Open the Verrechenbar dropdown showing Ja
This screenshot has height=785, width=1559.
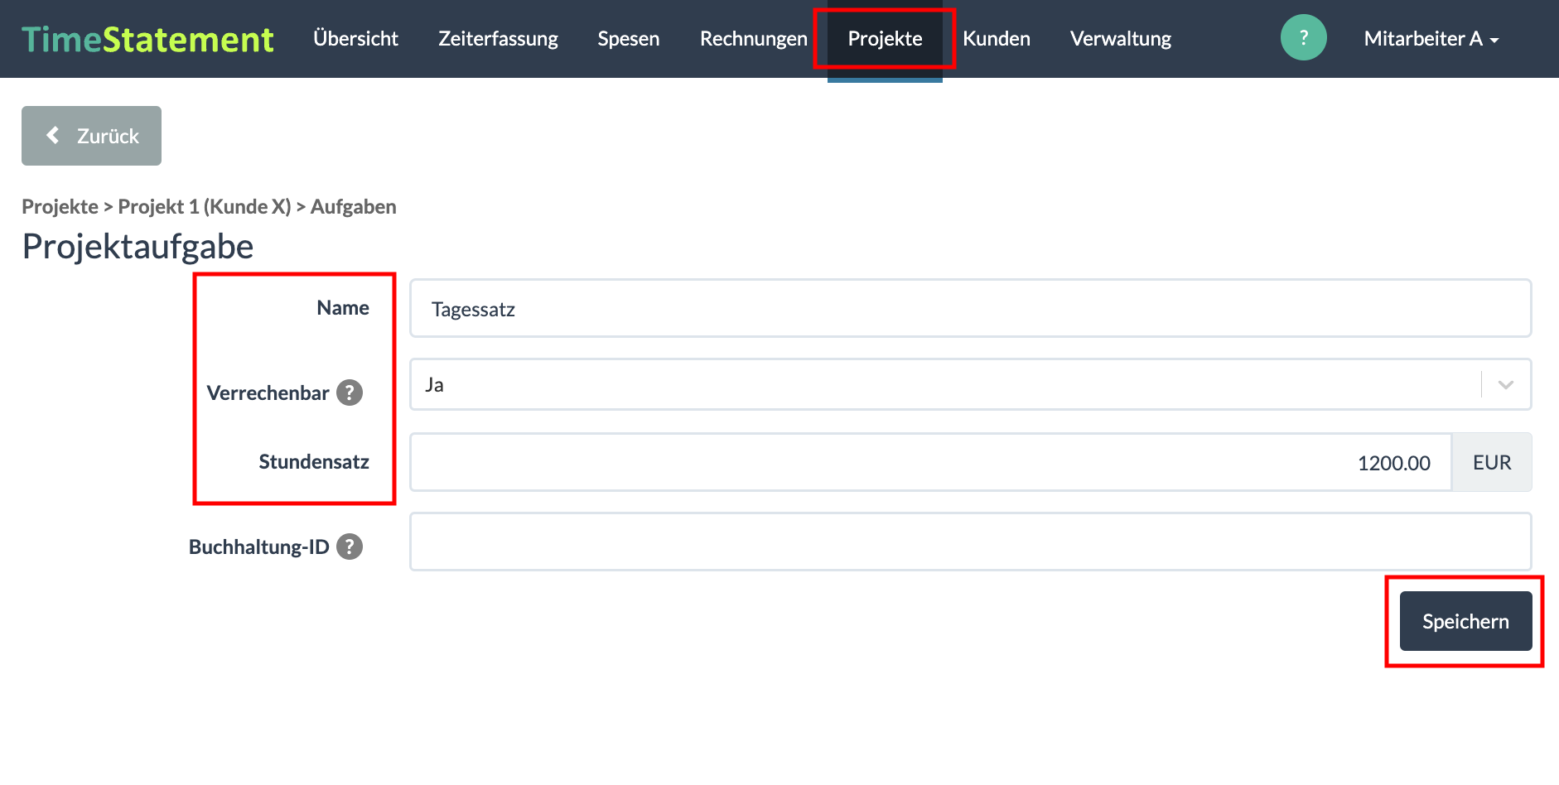(x=970, y=384)
